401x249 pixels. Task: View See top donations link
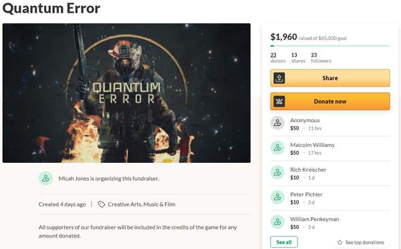(x=365, y=242)
